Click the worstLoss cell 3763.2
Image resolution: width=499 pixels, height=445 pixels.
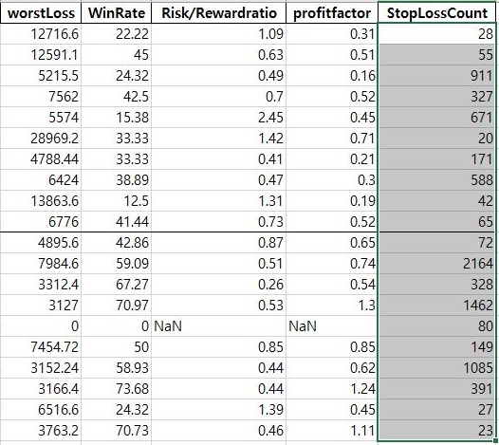point(41,431)
